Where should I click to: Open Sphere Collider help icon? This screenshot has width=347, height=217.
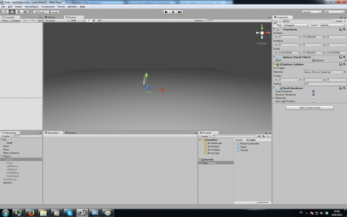(x=341, y=65)
